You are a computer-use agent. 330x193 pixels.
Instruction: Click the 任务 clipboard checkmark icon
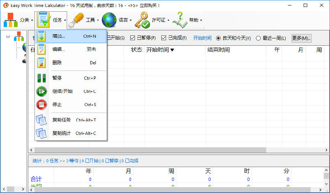(x=44, y=20)
